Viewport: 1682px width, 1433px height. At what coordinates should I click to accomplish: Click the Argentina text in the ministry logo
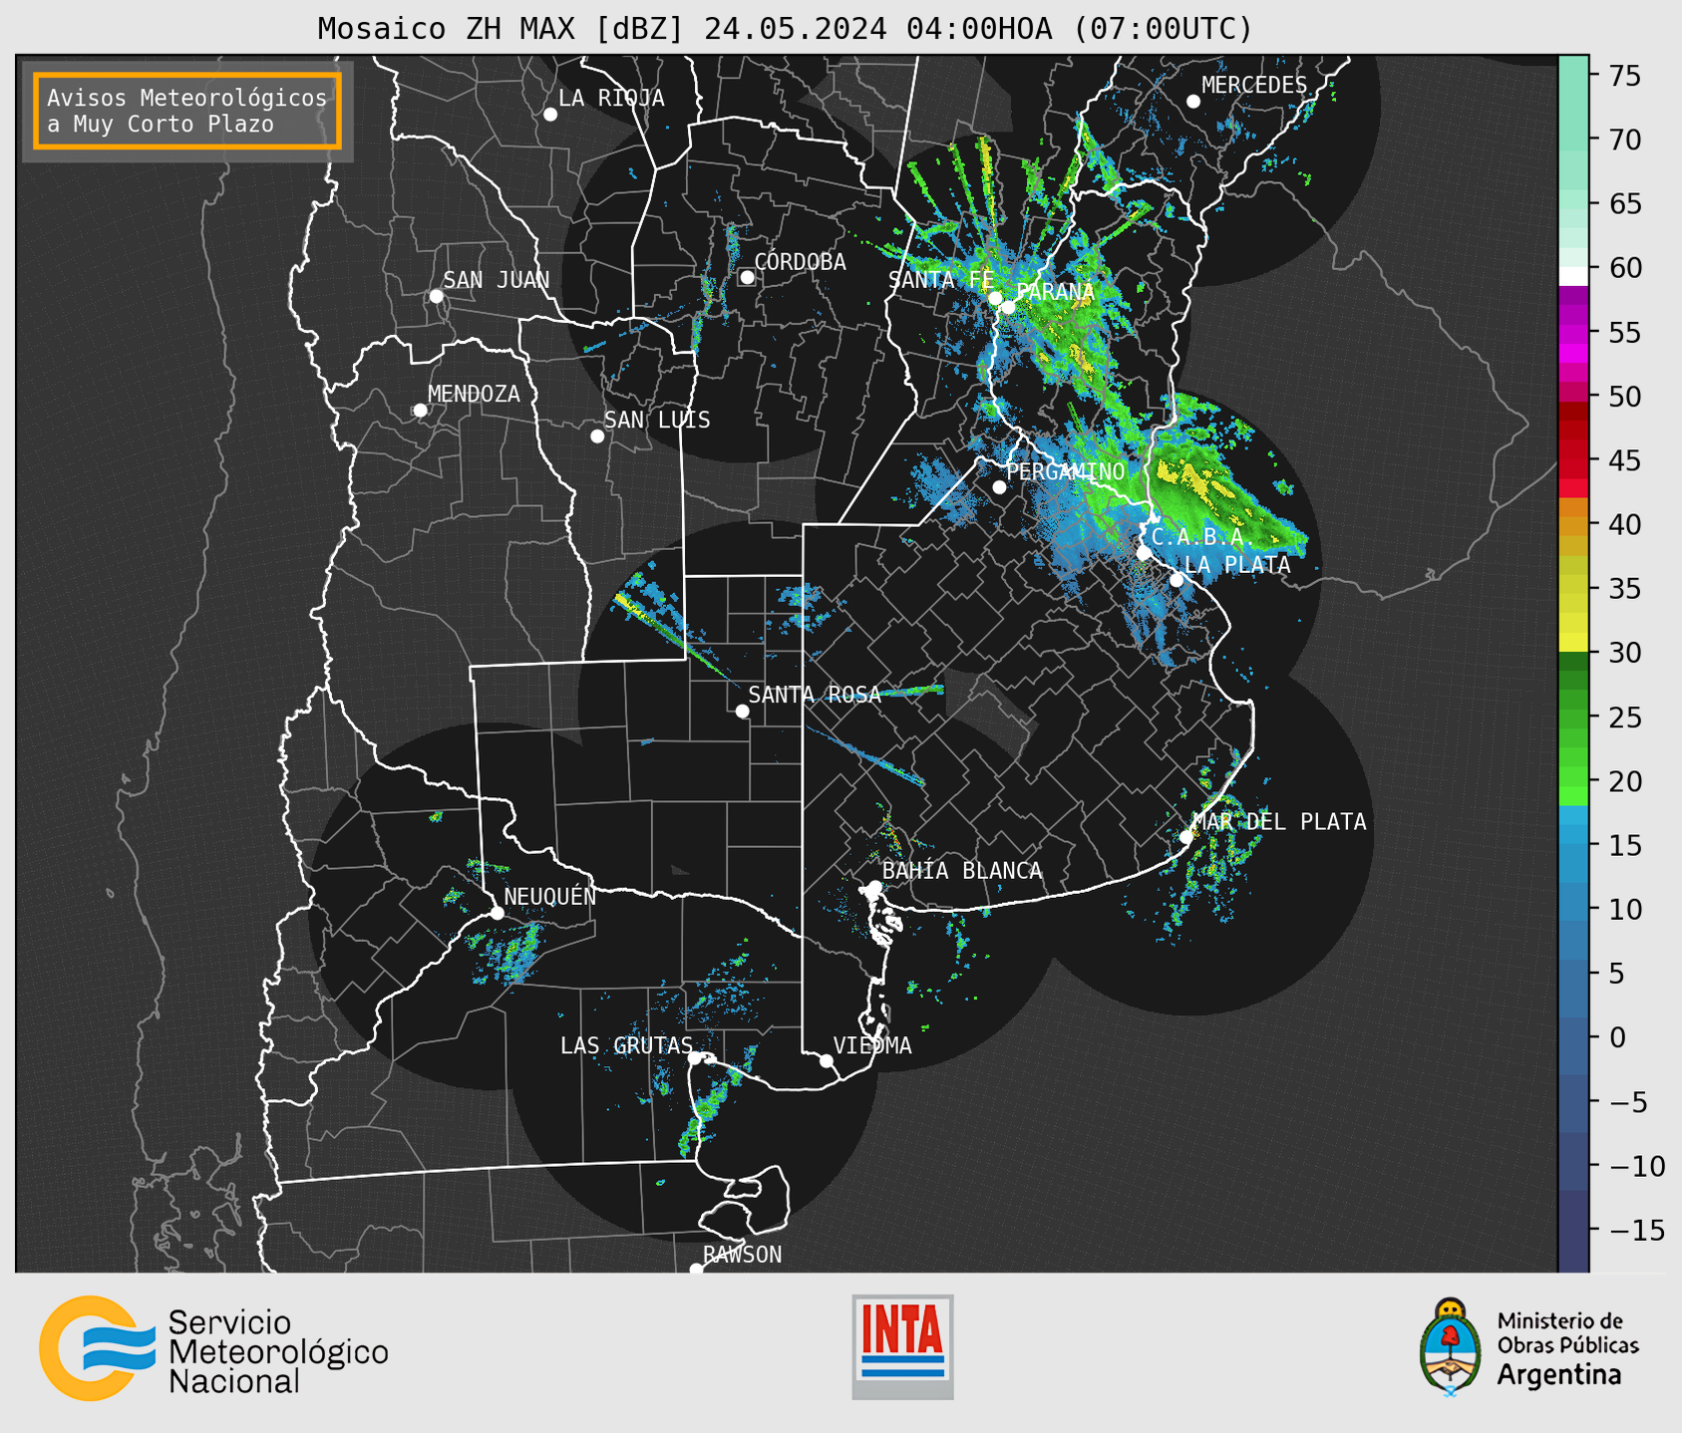[1559, 1375]
